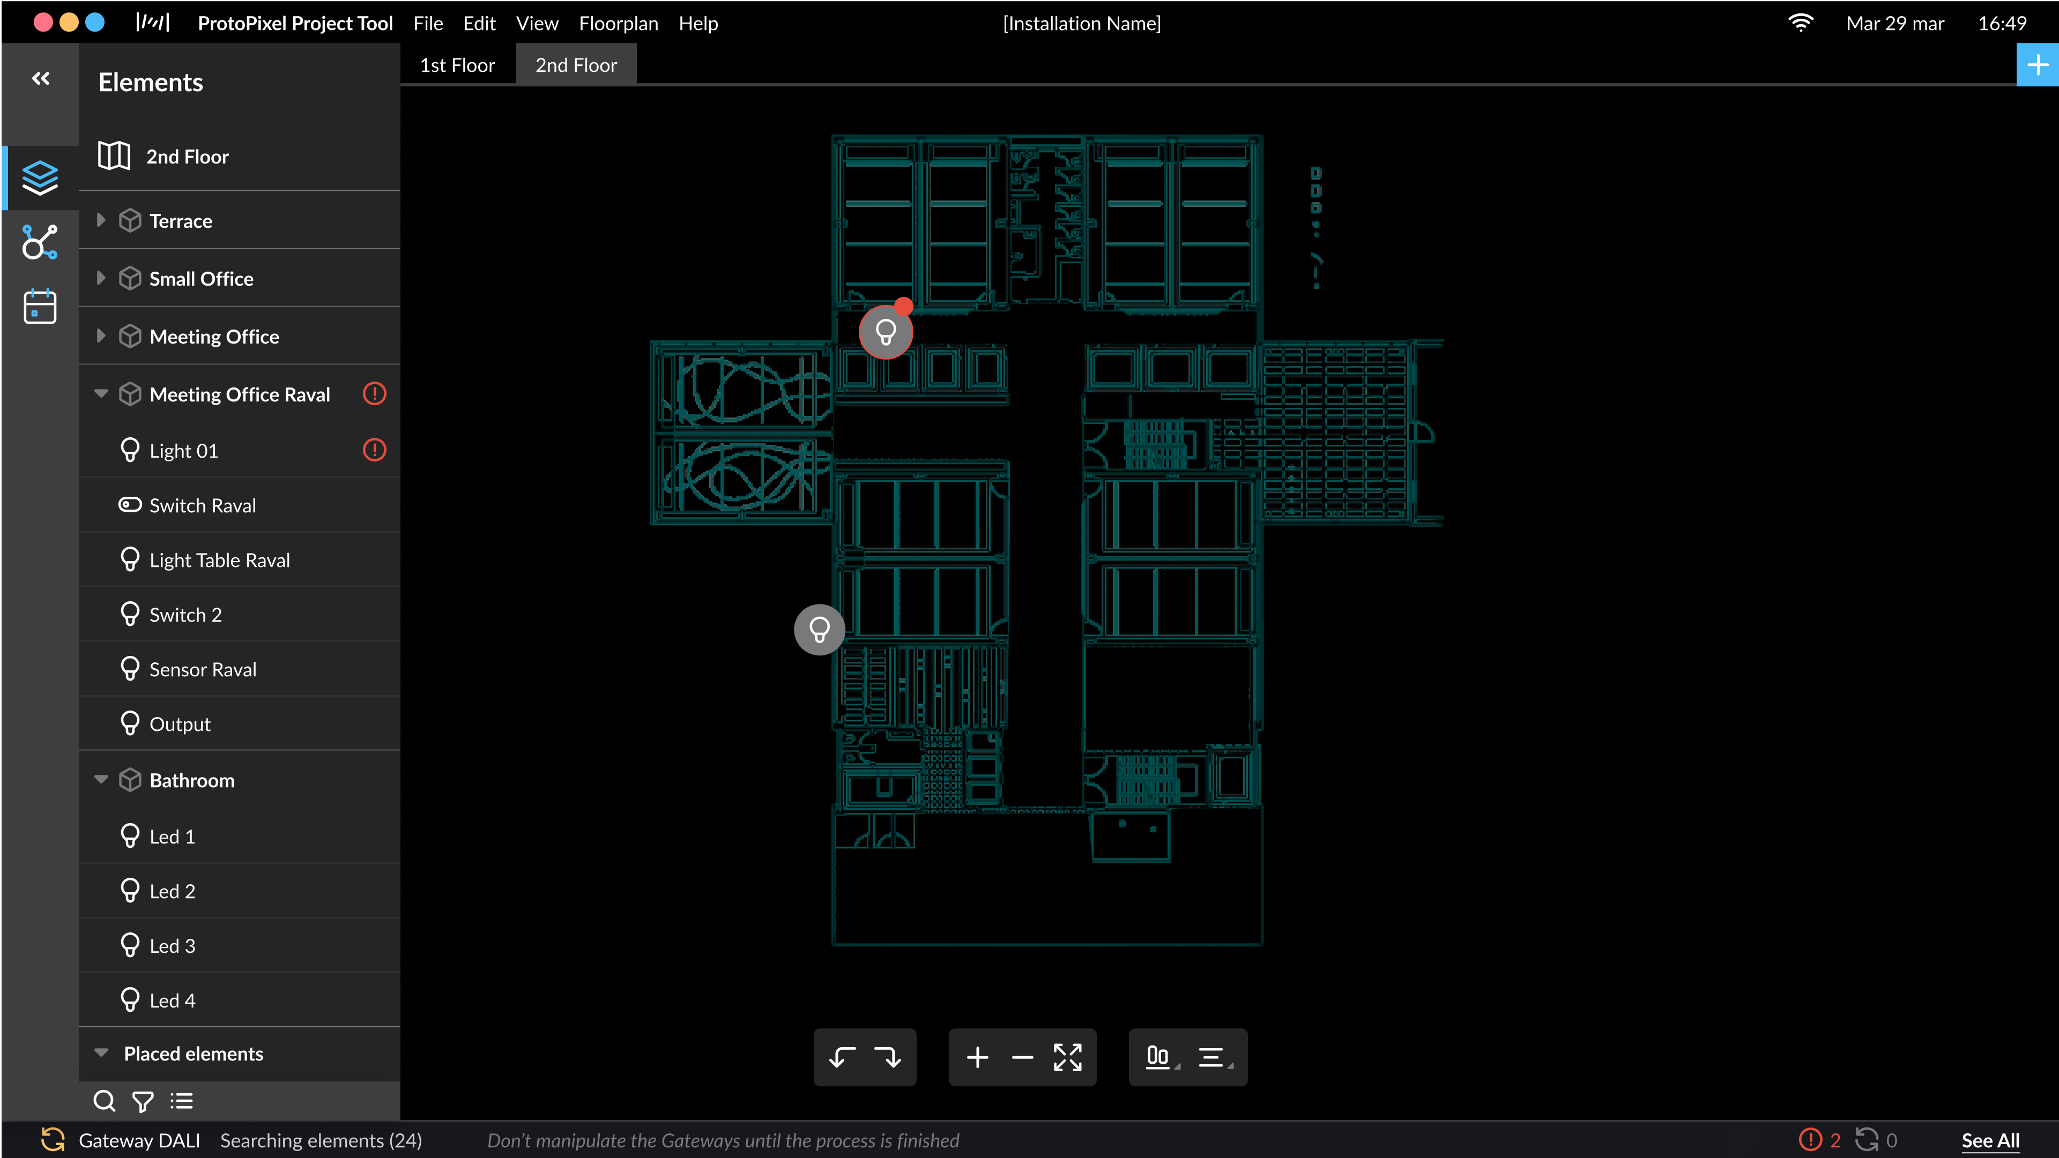The image size is (2059, 1158).
Task: Select the Output element
Action: [240, 723]
